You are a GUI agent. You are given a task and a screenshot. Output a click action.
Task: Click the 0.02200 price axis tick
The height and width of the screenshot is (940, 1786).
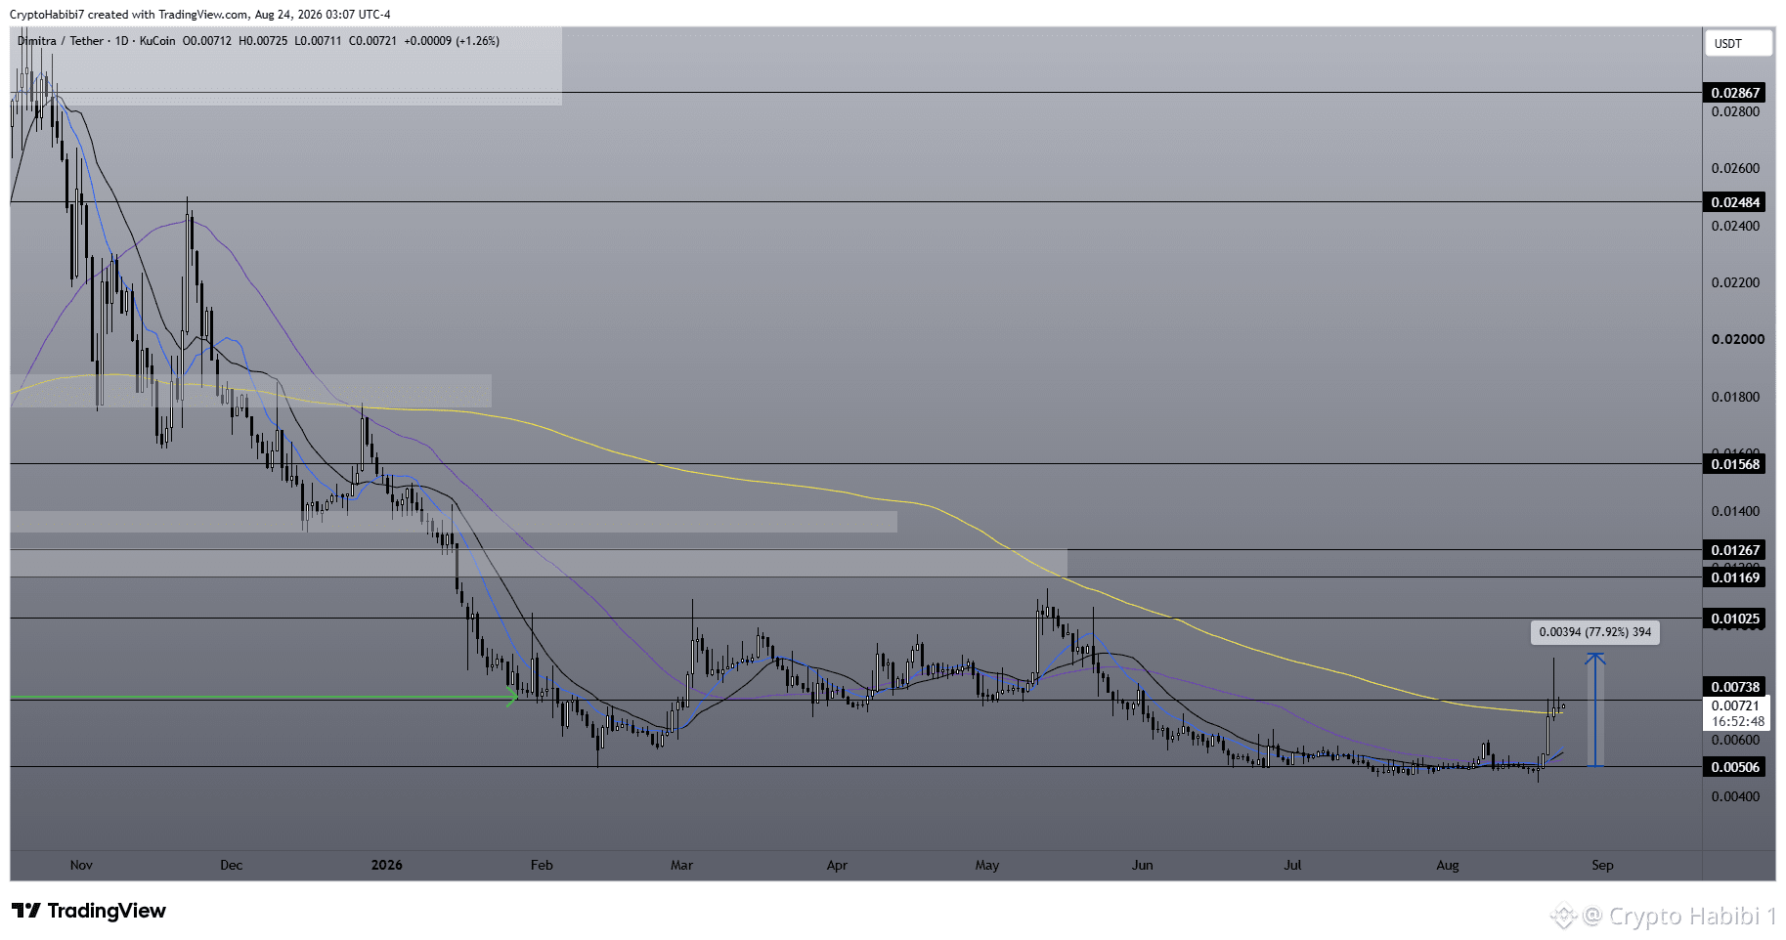coord(1735,282)
